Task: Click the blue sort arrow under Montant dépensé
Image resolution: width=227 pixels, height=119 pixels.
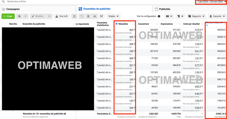Action: tap(207, 25)
